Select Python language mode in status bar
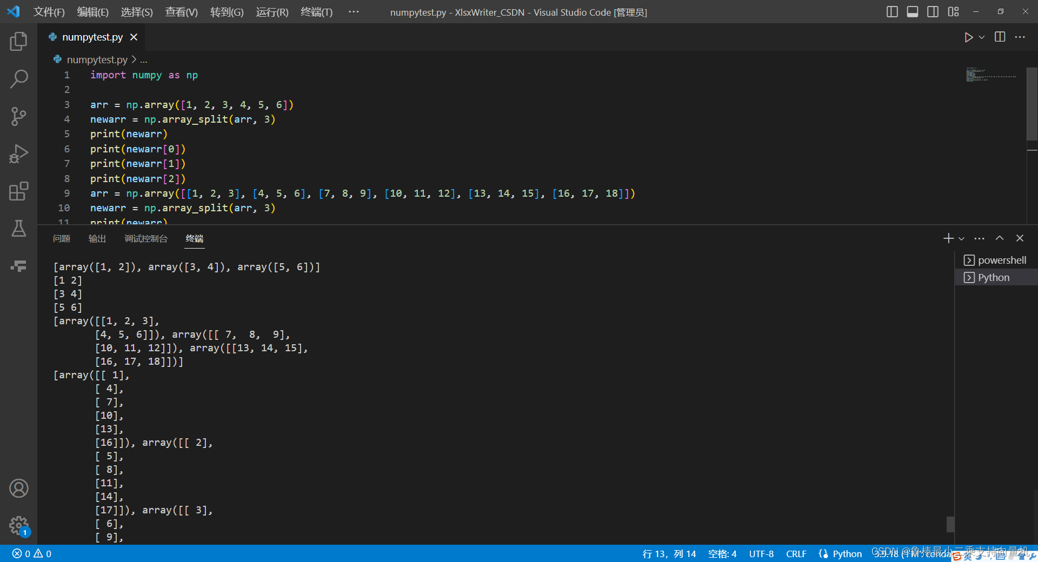Image resolution: width=1038 pixels, height=562 pixels. click(x=847, y=553)
